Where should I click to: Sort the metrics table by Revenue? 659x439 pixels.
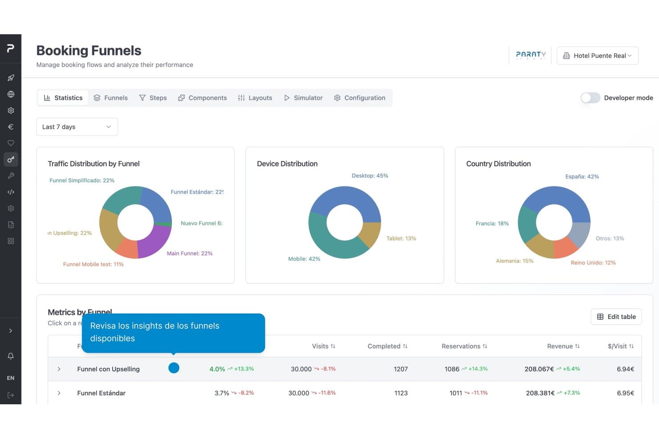pos(563,346)
